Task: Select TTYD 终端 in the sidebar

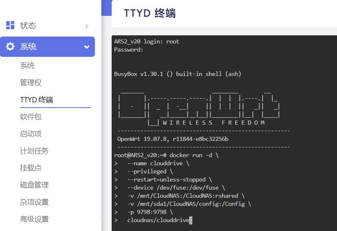Action: (36, 99)
